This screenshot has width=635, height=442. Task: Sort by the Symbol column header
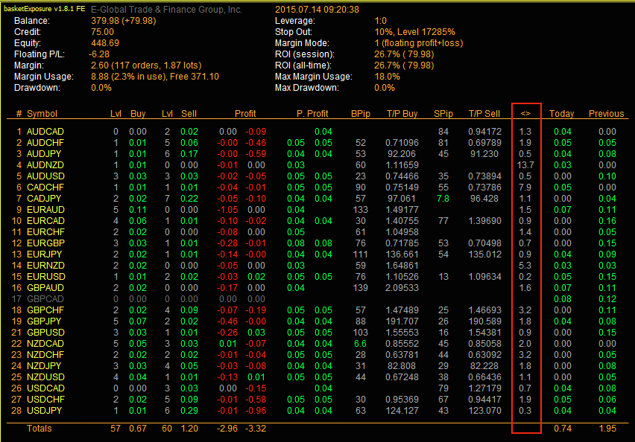[42, 114]
